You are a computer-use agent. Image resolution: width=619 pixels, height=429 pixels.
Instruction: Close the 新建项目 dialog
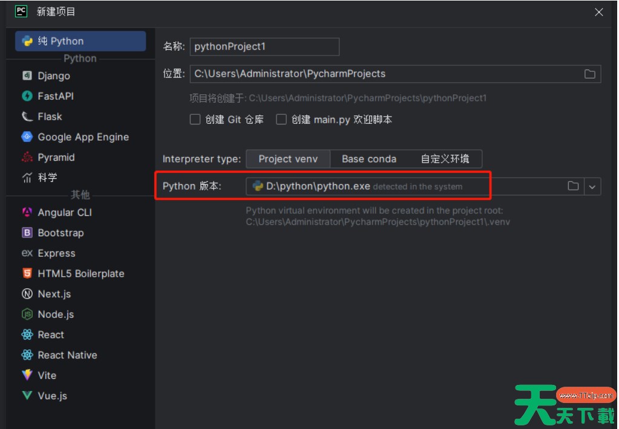tap(598, 12)
